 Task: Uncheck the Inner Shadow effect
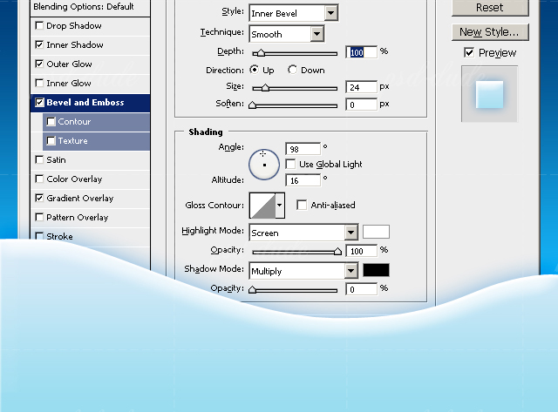click(x=39, y=44)
